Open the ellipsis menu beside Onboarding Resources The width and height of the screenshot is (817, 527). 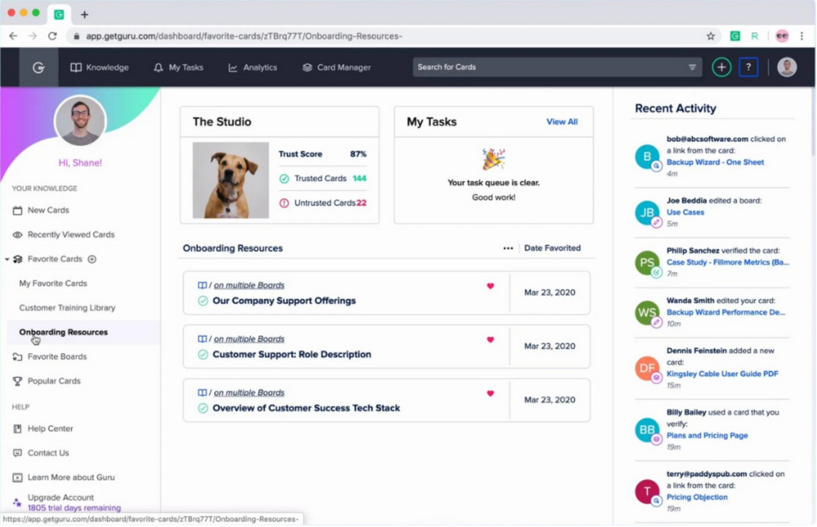(x=508, y=248)
